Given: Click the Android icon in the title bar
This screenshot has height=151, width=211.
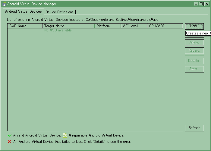Looking at the screenshot, I should coord(4,4).
